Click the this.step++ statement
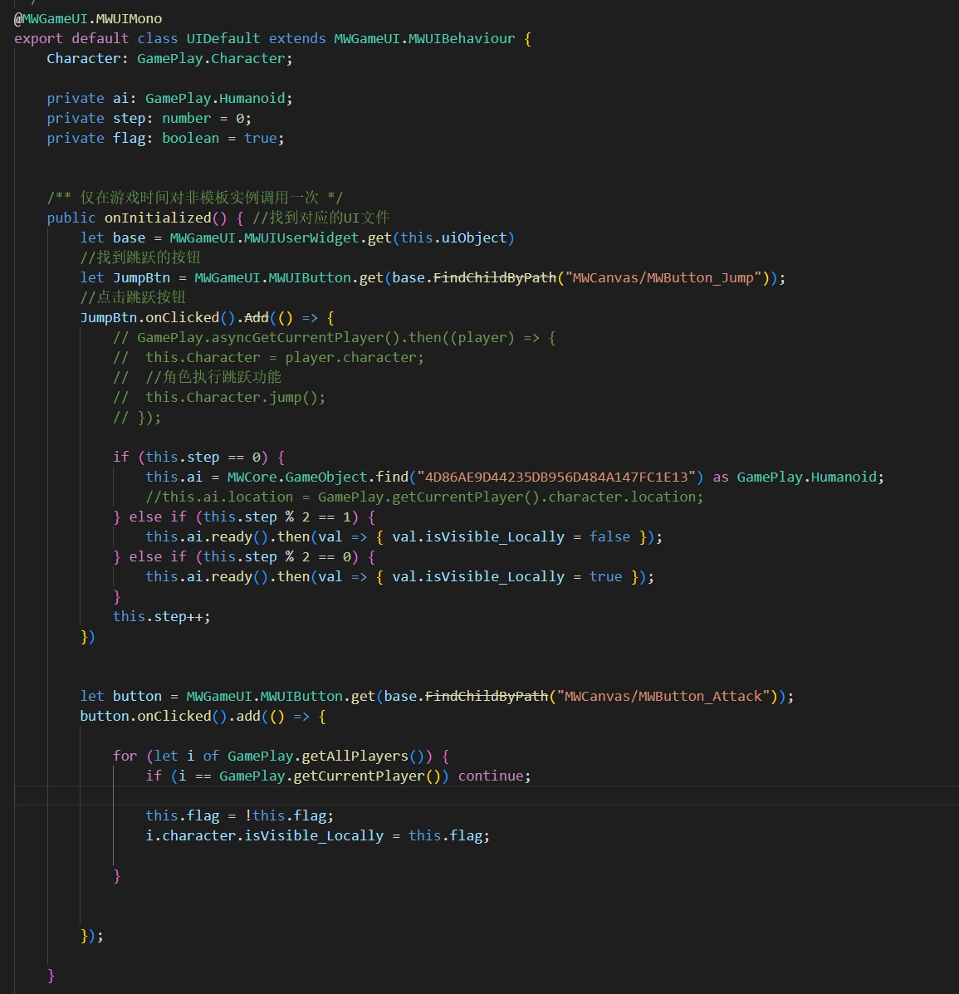This screenshot has height=994, width=959. (162, 616)
